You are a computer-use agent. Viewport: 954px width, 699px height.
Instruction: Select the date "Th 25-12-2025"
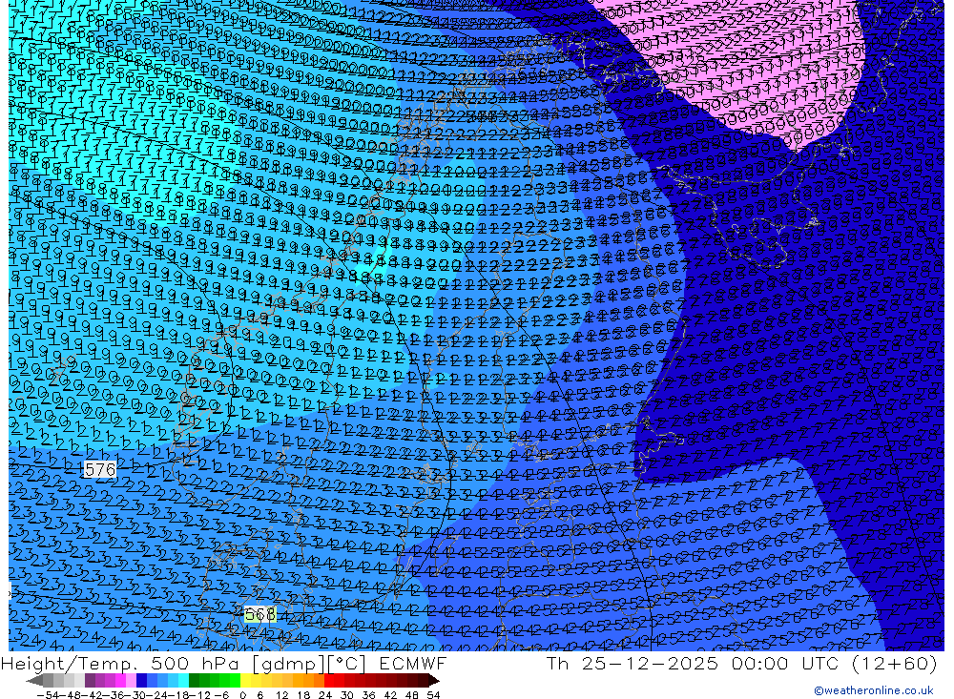(x=632, y=663)
